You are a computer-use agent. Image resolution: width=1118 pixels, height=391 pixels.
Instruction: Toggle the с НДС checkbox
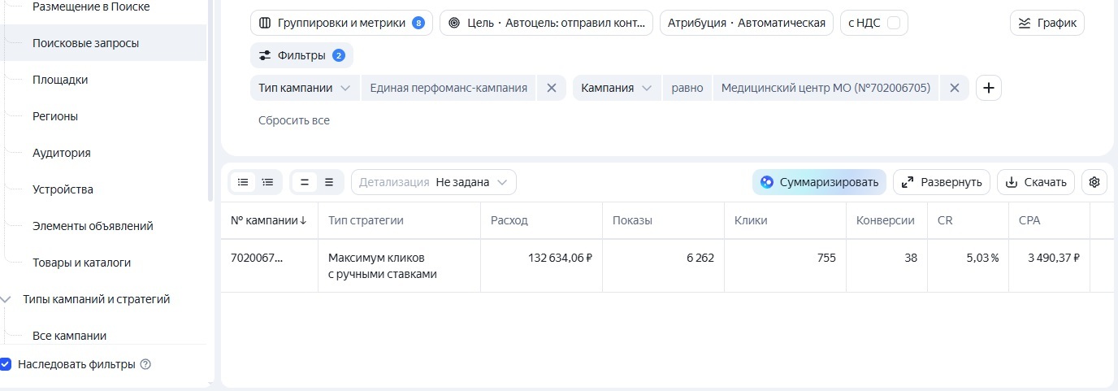point(894,23)
